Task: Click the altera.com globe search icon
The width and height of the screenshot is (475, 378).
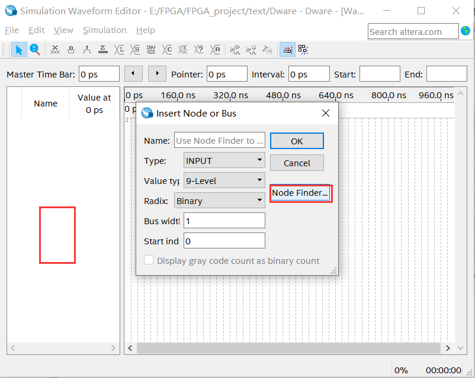Action: click(466, 31)
